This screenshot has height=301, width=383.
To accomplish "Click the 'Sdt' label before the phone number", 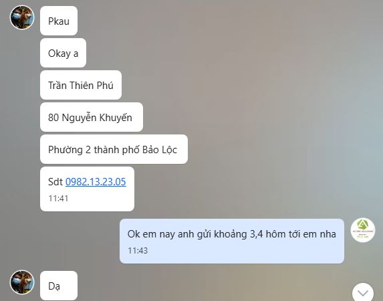I will (55, 182).
